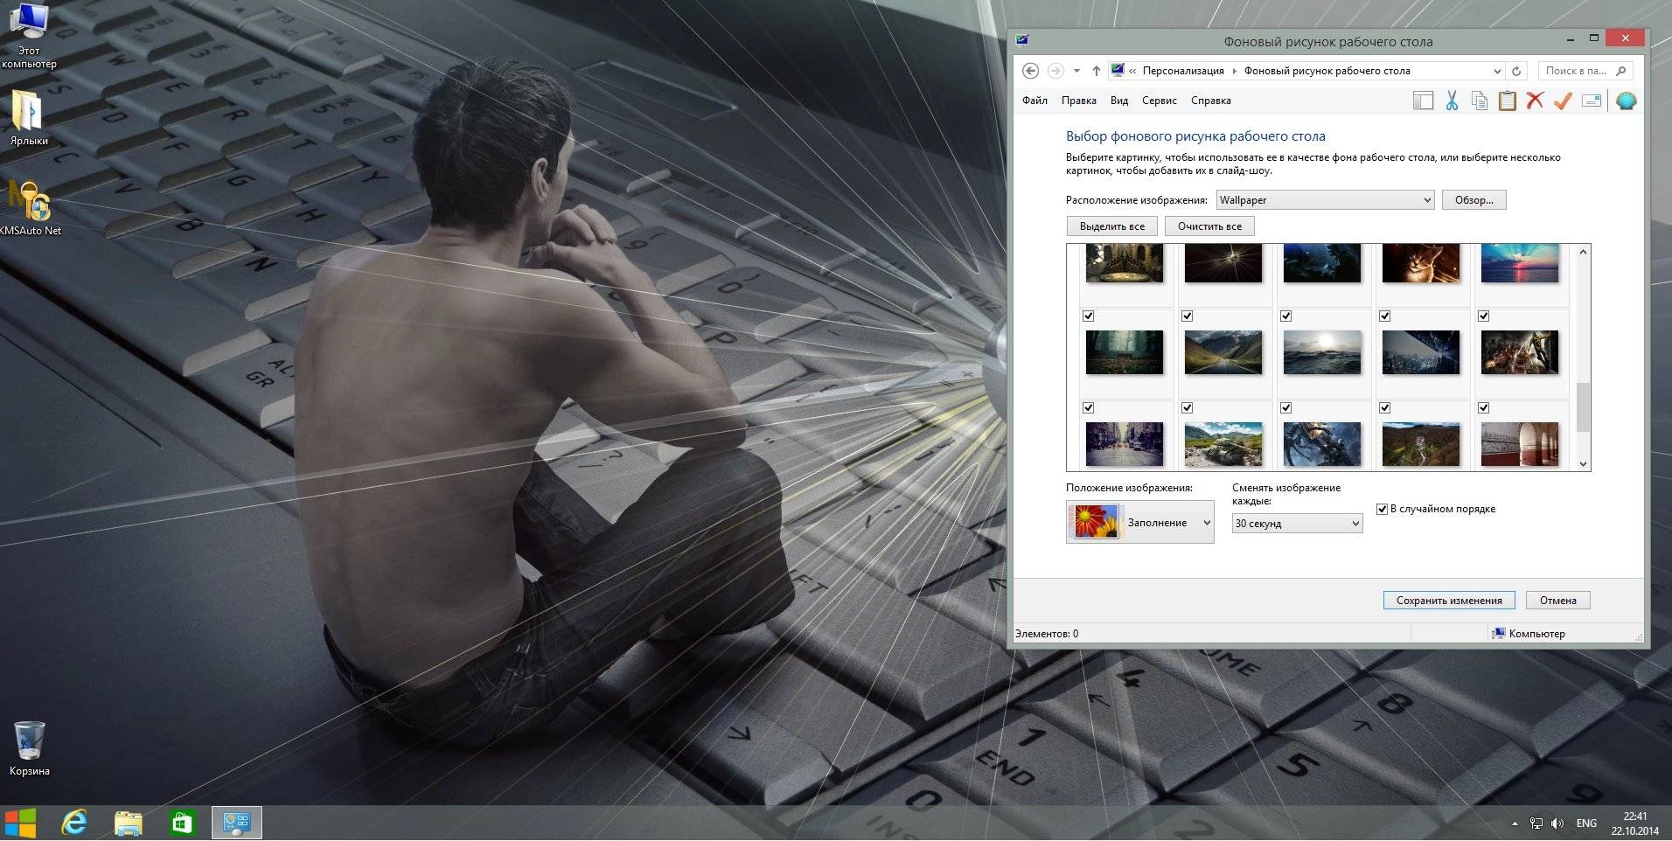
Task: Open the 'Справка' menu
Action: (x=1210, y=101)
